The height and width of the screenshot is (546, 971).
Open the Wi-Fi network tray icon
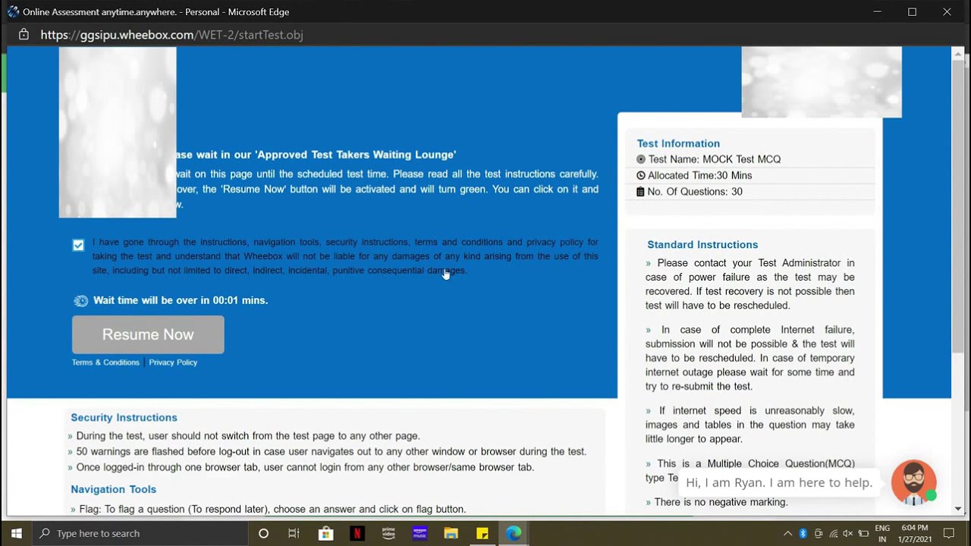[x=834, y=533]
